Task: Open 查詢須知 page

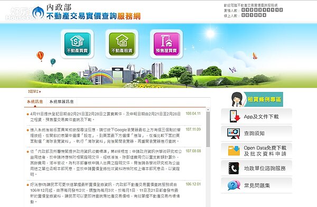Action: pos(257,134)
